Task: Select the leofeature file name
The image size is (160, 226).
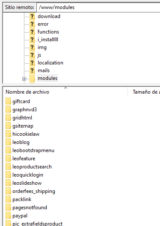Action: (24, 159)
